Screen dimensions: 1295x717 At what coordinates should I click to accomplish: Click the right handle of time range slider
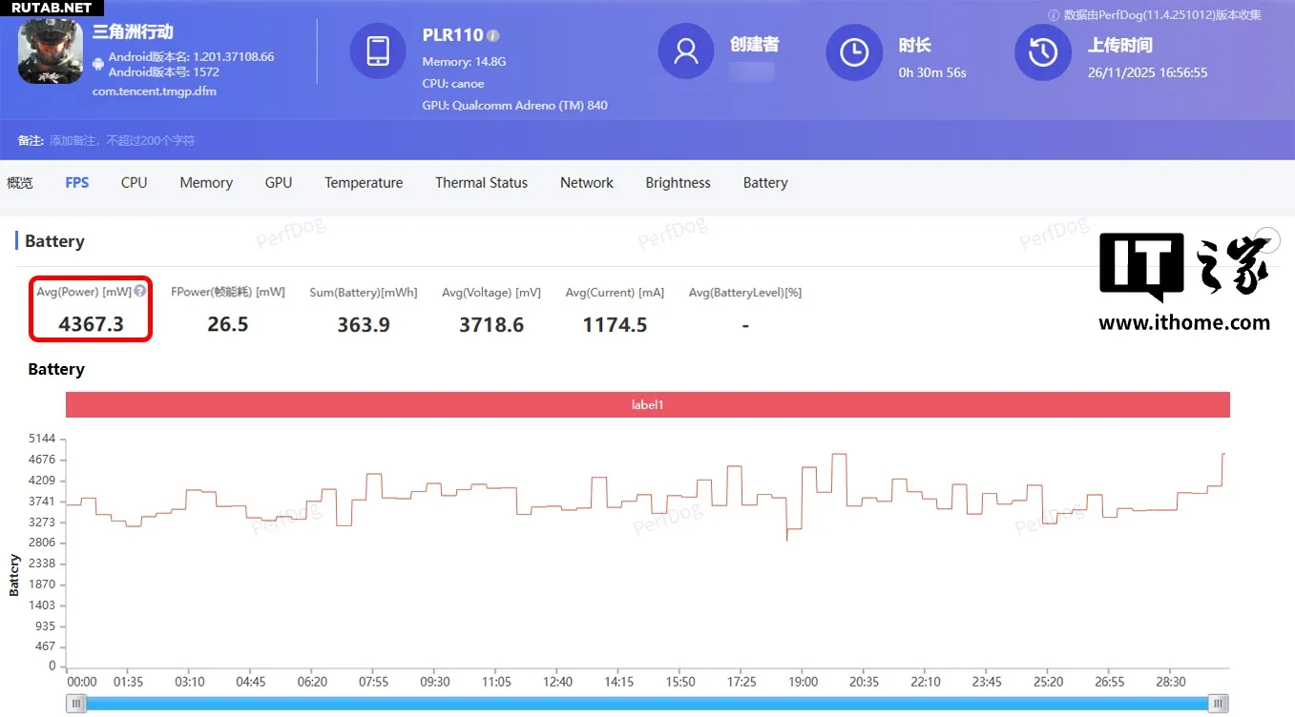pyautogui.click(x=1218, y=704)
